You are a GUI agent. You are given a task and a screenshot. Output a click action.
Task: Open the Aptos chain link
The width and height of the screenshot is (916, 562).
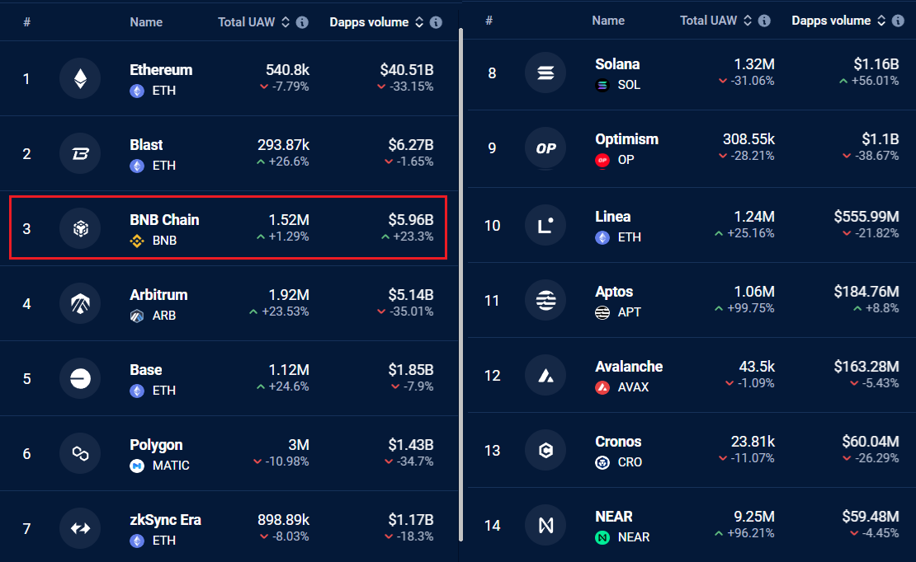[x=614, y=292]
